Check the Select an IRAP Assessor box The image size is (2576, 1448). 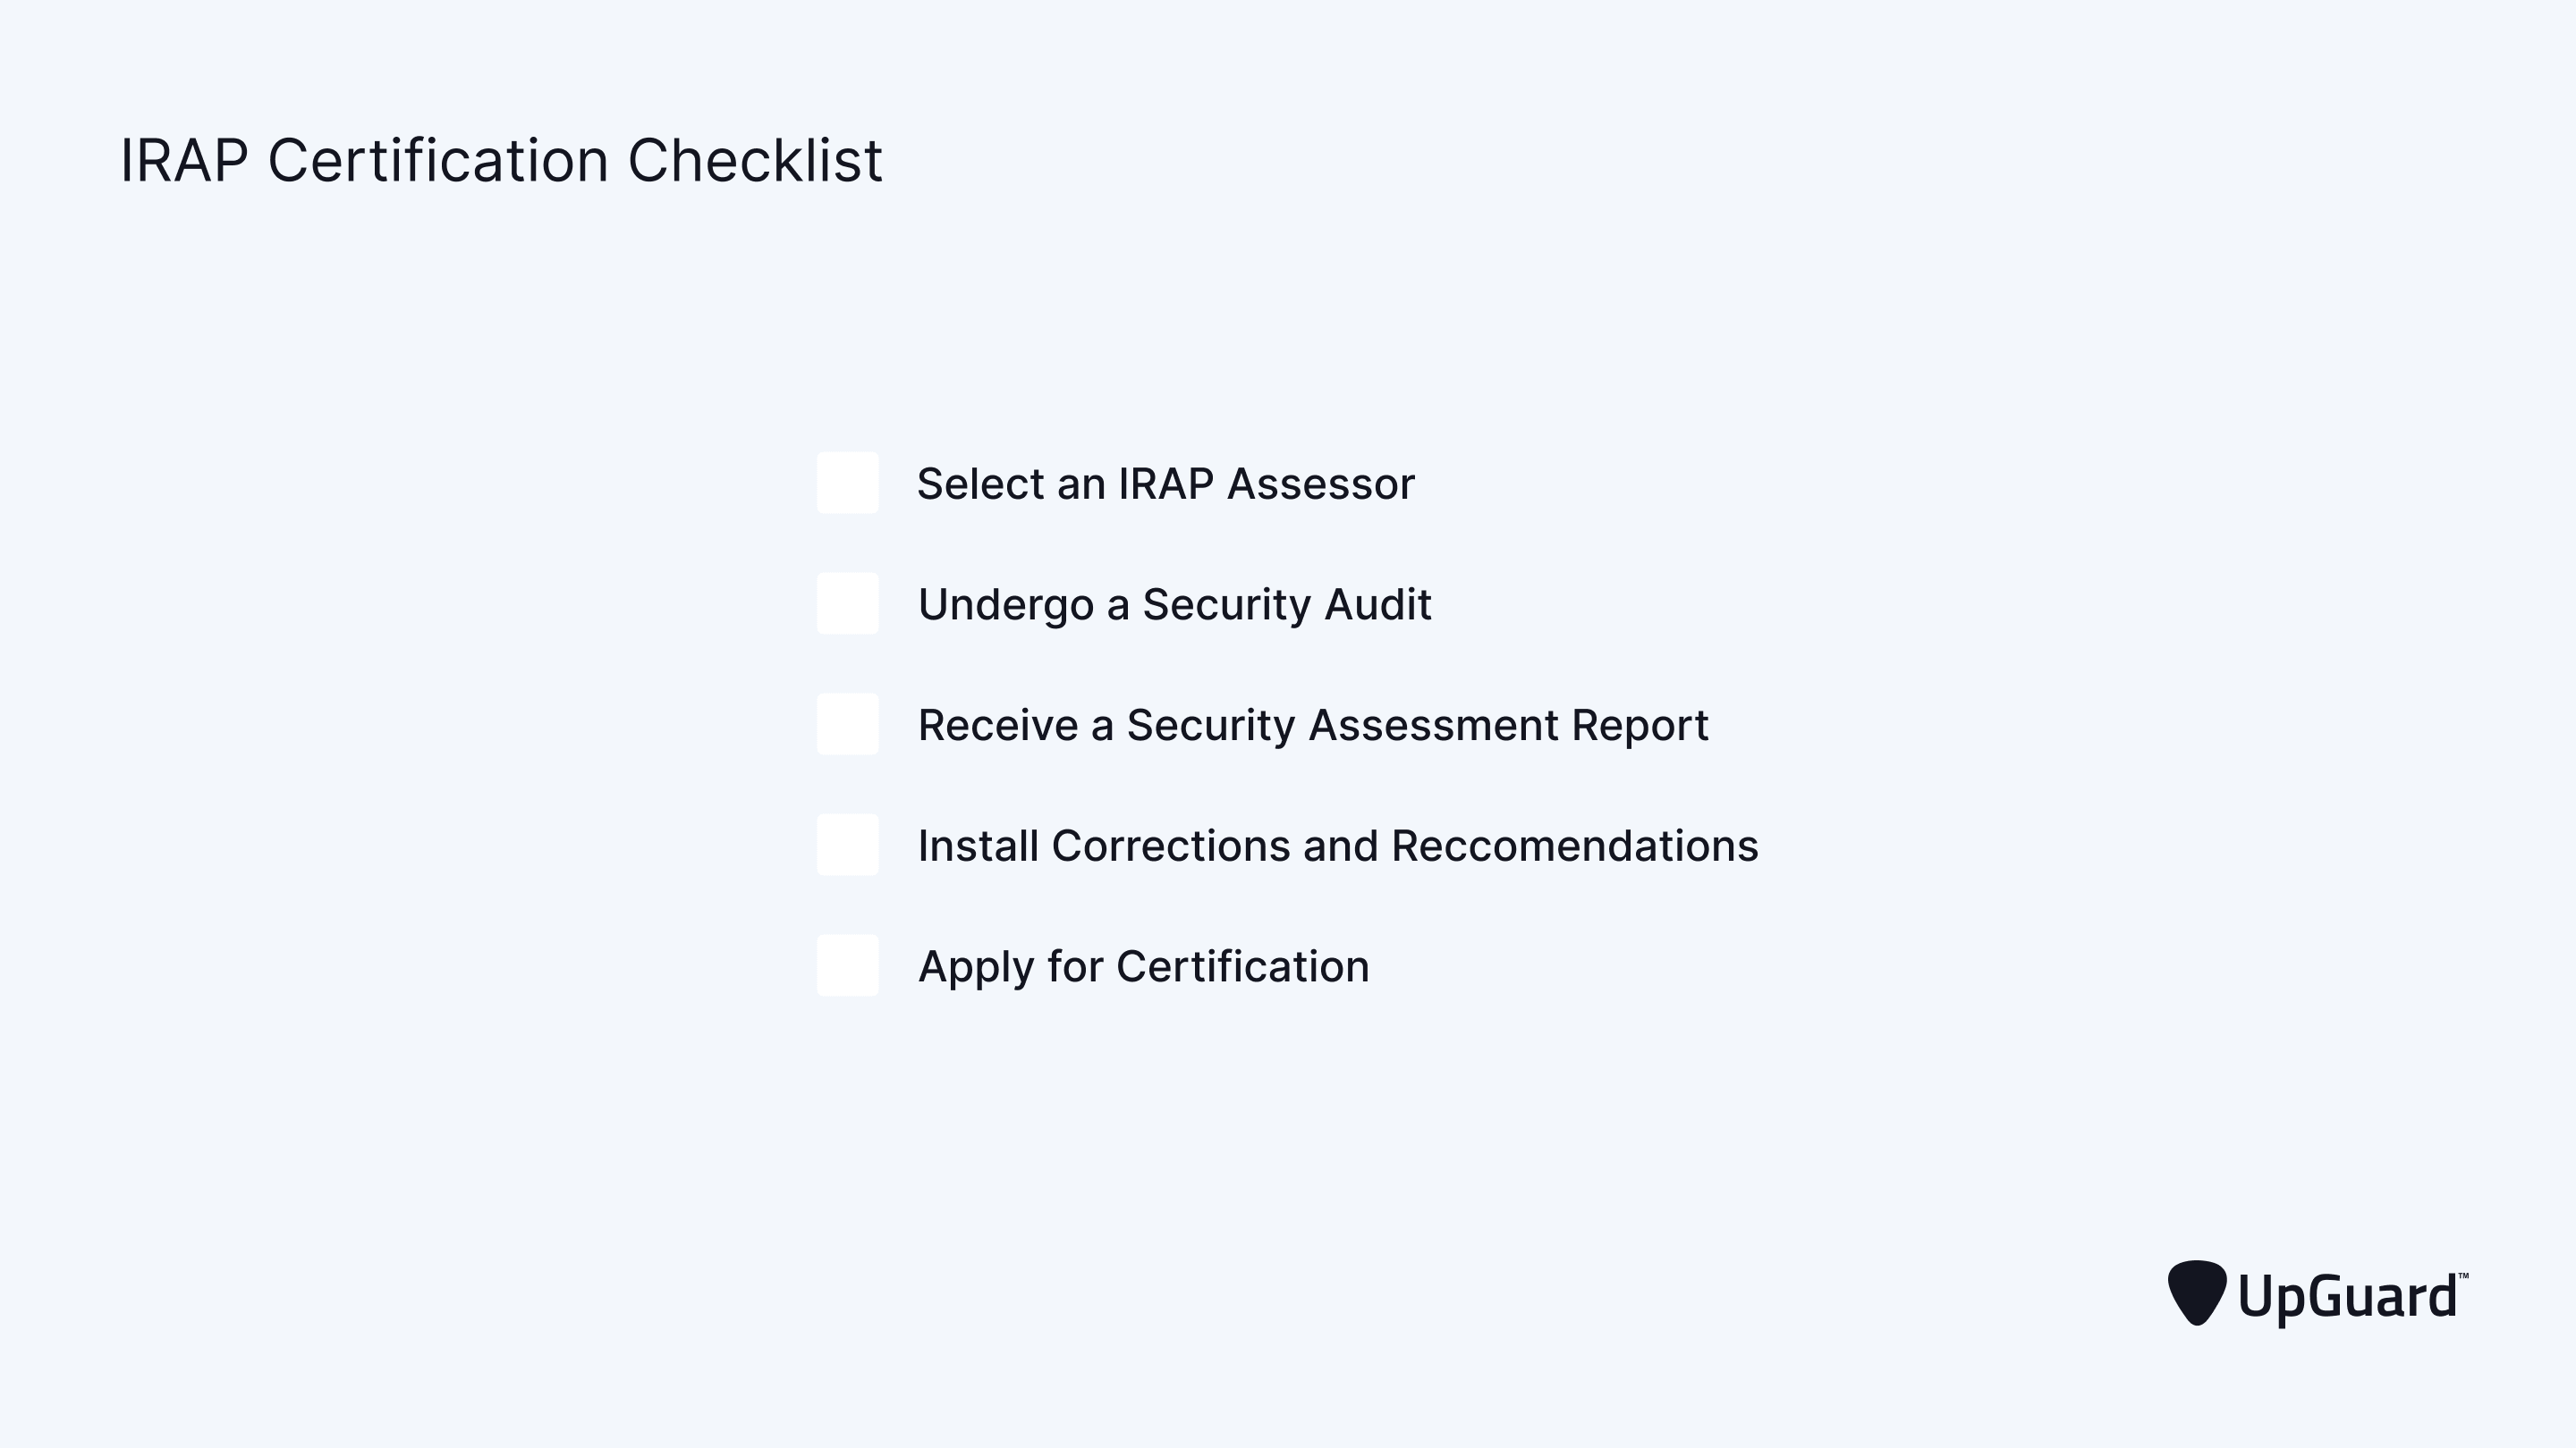click(848, 483)
